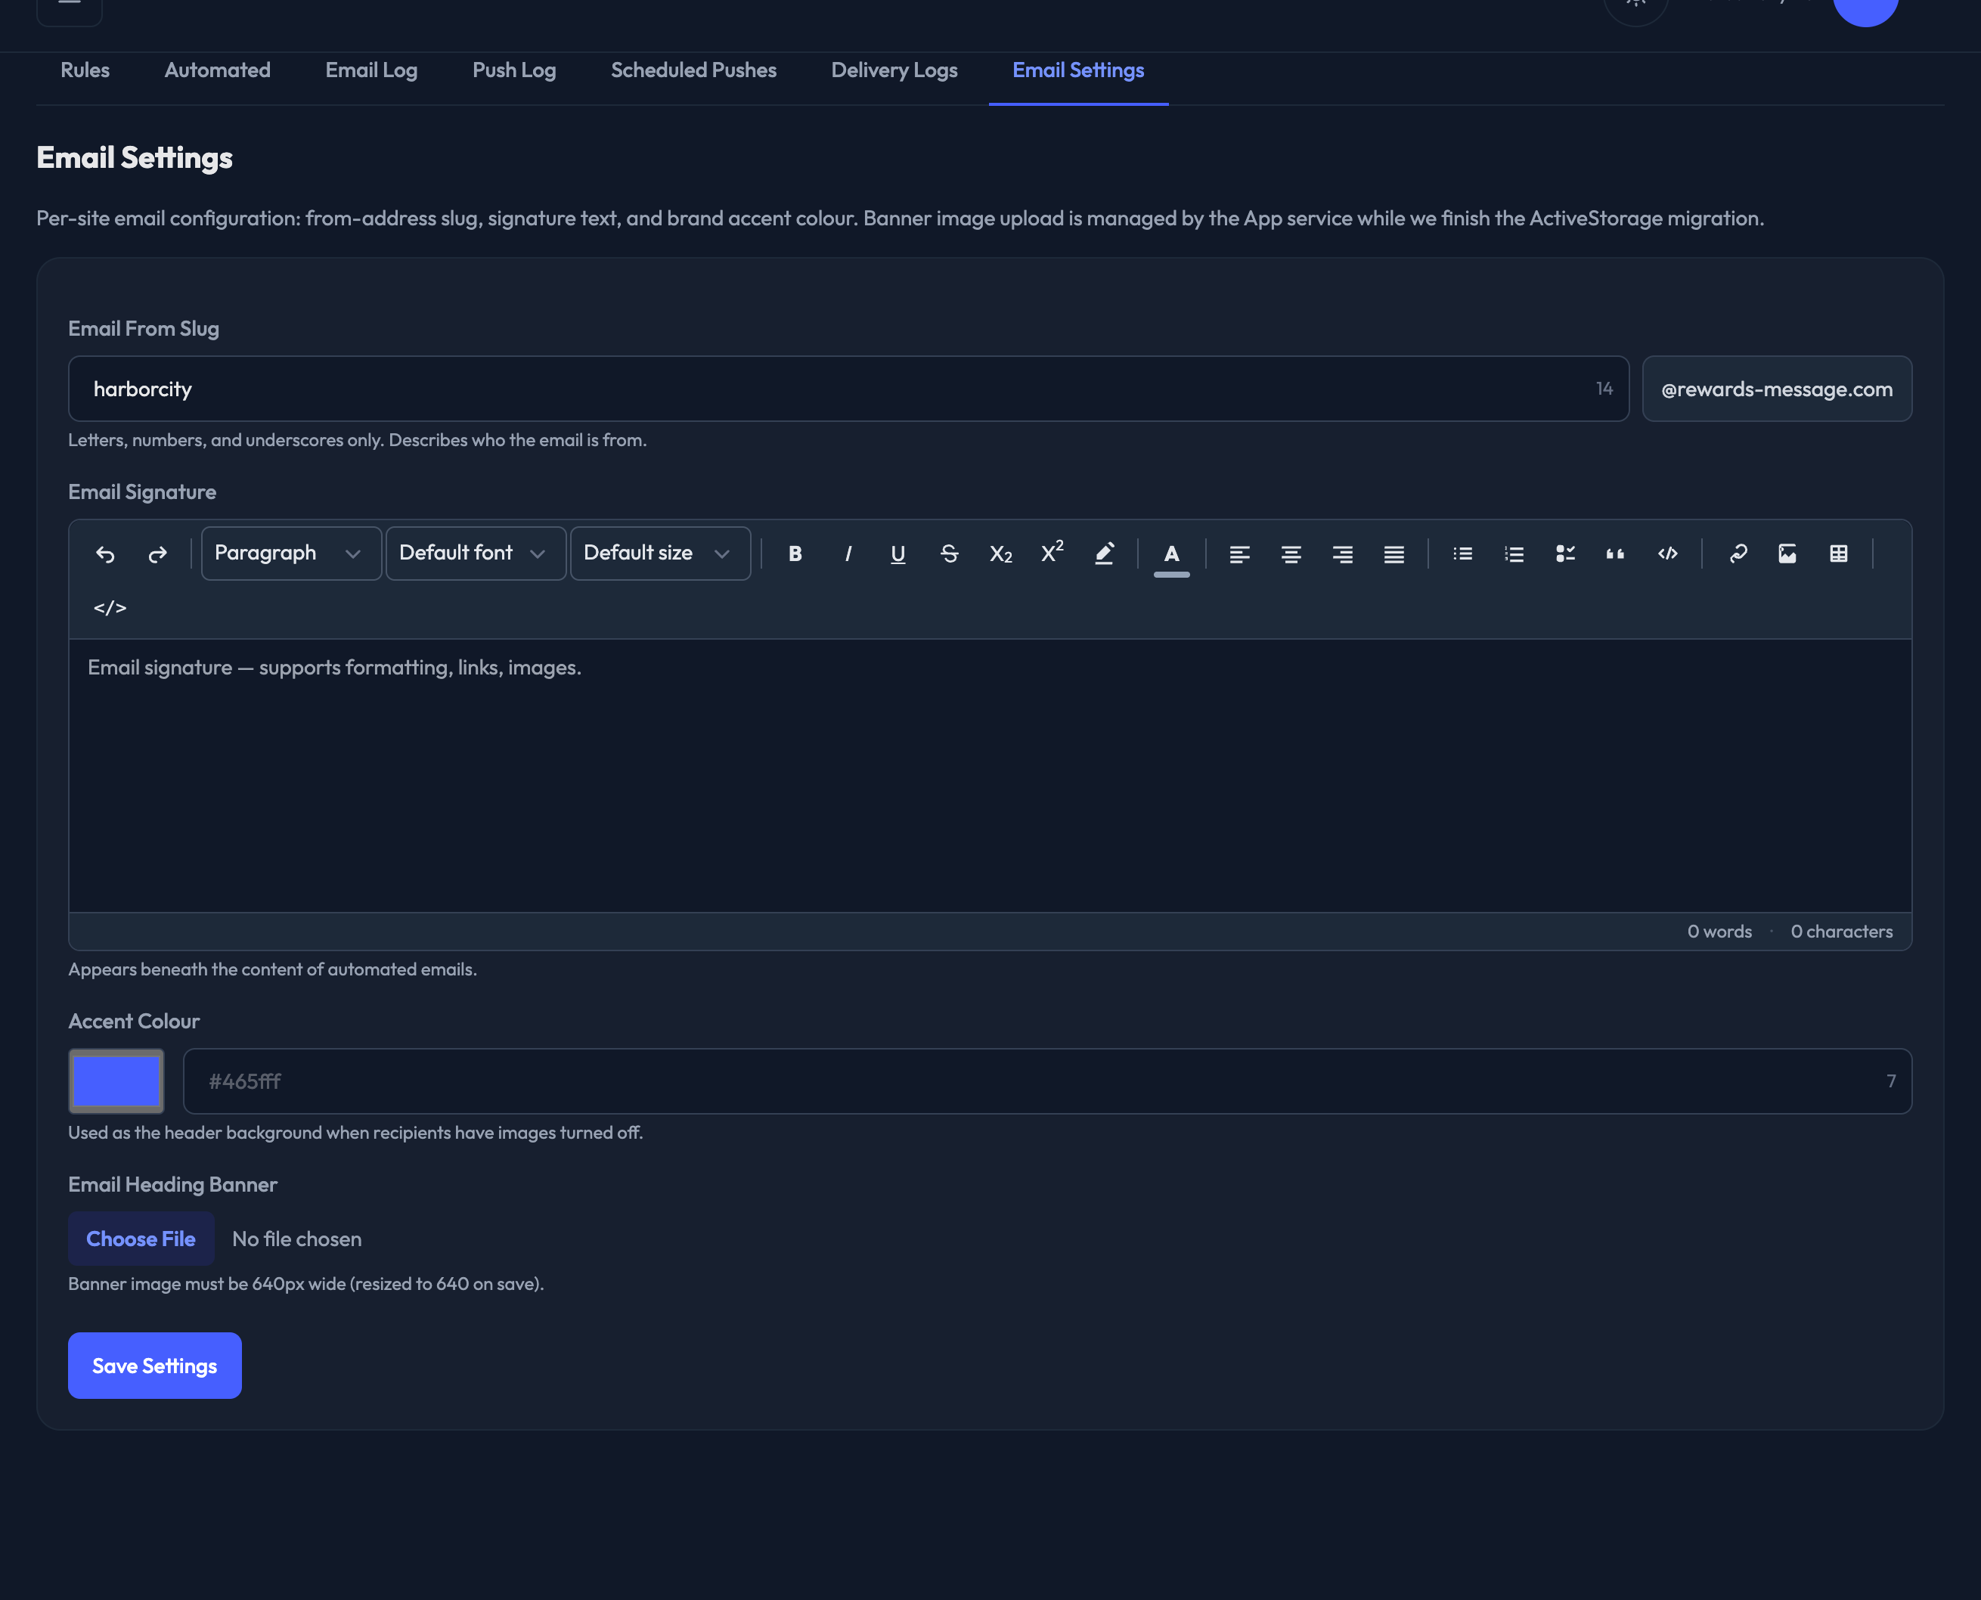Focus the accent colour hex field
Viewport: 1981px width, 1600px height.
1048,1081
